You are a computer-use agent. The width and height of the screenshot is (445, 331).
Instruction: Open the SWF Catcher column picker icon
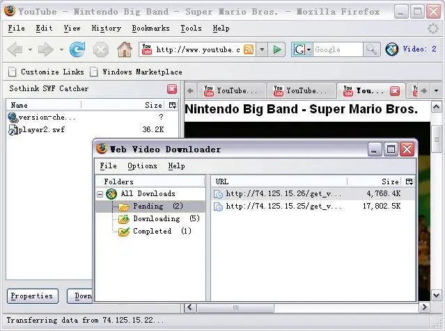click(172, 105)
